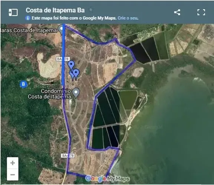
Task: Click the blue circle B marker
Action: click(23, 84)
